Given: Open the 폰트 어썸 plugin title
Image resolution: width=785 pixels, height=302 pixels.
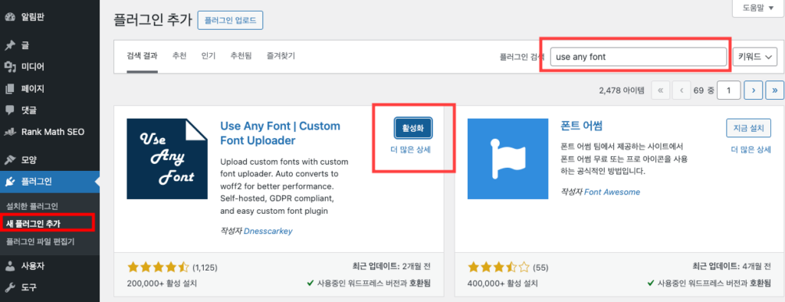Looking at the screenshot, I should point(581,126).
